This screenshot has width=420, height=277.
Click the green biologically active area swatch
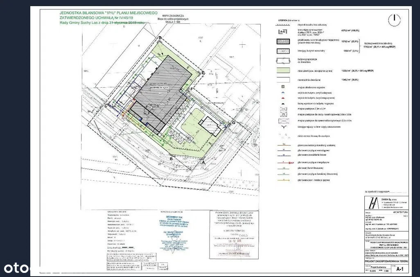pos(282,70)
